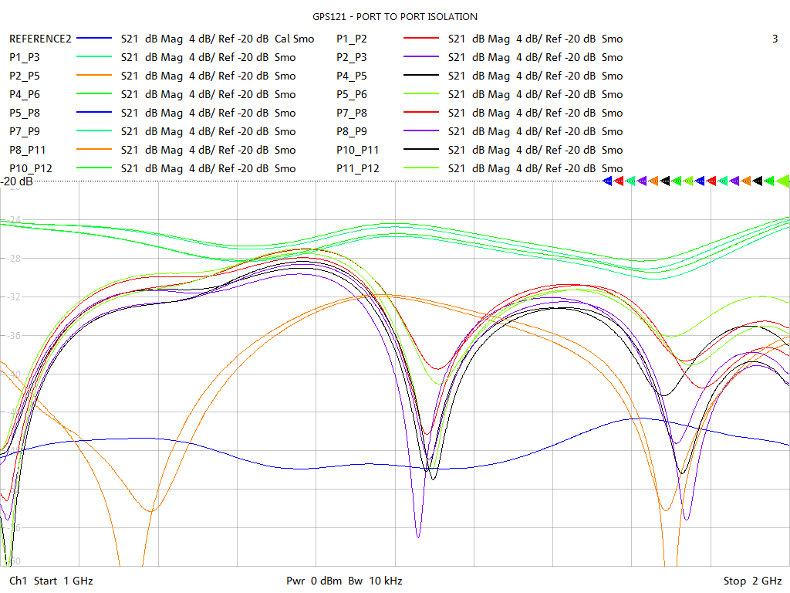This screenshot has width=790, height=593.
Task: Click the leftmost purple reference marker triangle
Action: pos(643,181)
